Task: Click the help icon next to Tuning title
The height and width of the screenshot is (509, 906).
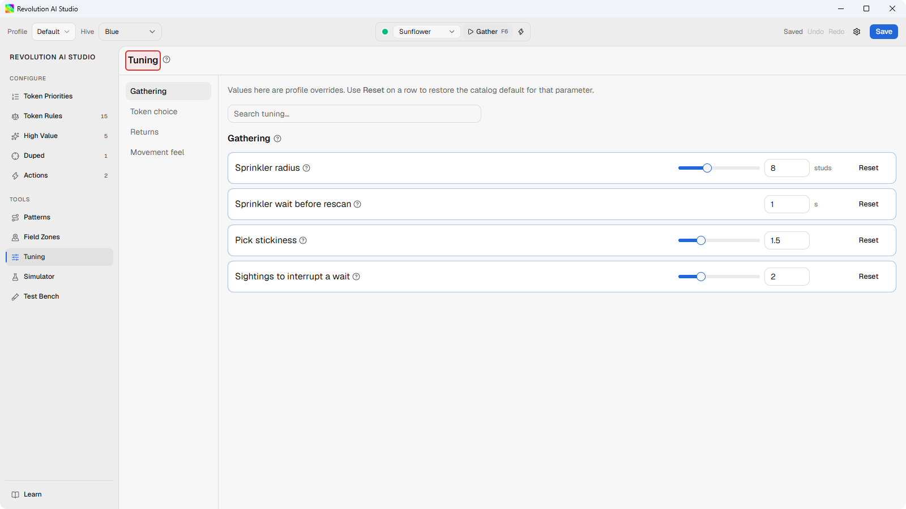Action: 166,59
